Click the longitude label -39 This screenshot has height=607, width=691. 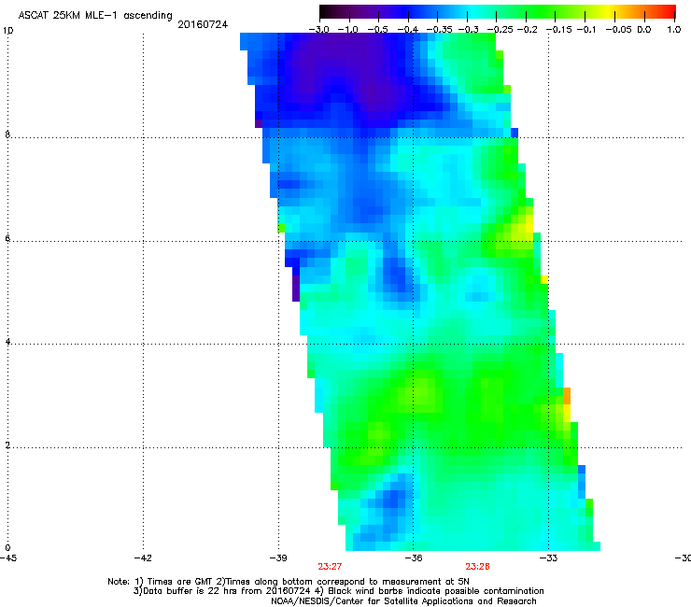click(278, 558)
